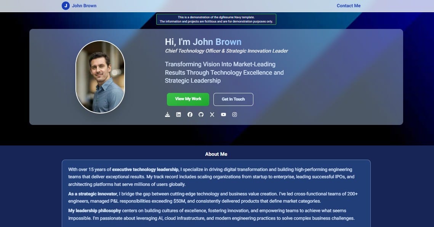Open the X (Twitter) icon

tap(212, 115)
